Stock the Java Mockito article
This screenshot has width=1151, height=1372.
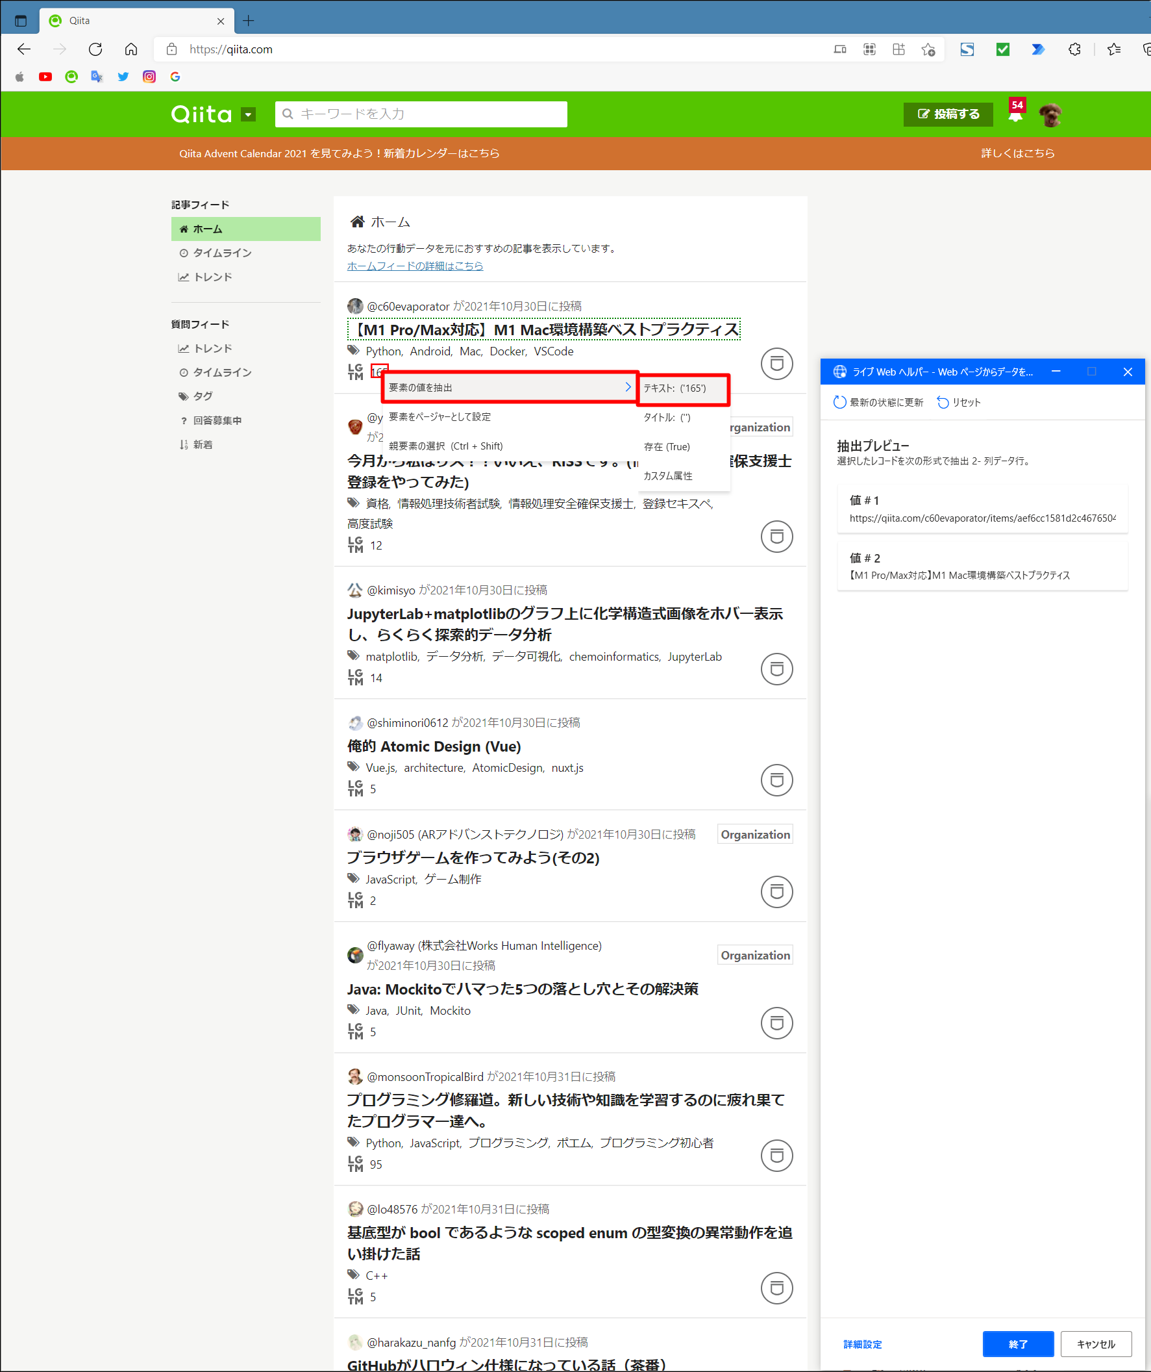pyautogui.click(x=777, y=1023)
